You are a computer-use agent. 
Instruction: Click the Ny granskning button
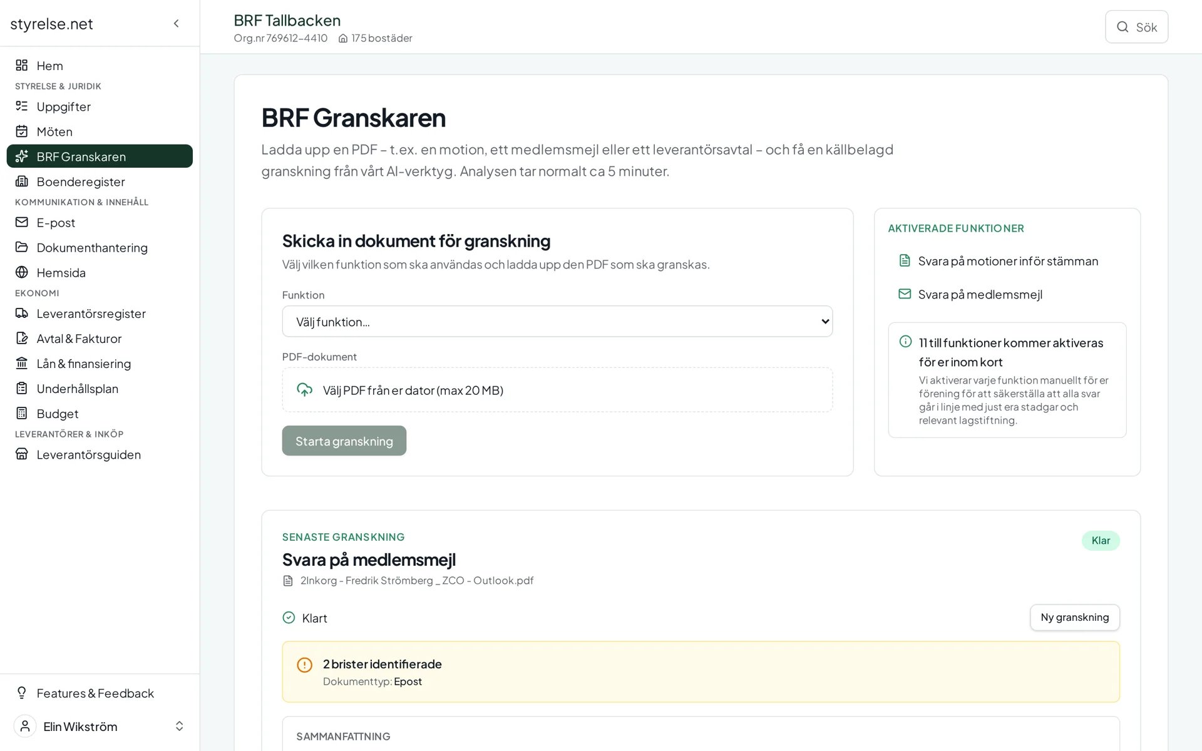pos(1074,617)
